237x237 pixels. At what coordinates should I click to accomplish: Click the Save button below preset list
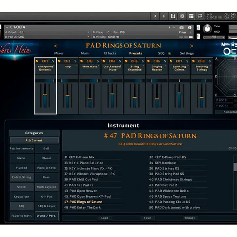(147, 218)
